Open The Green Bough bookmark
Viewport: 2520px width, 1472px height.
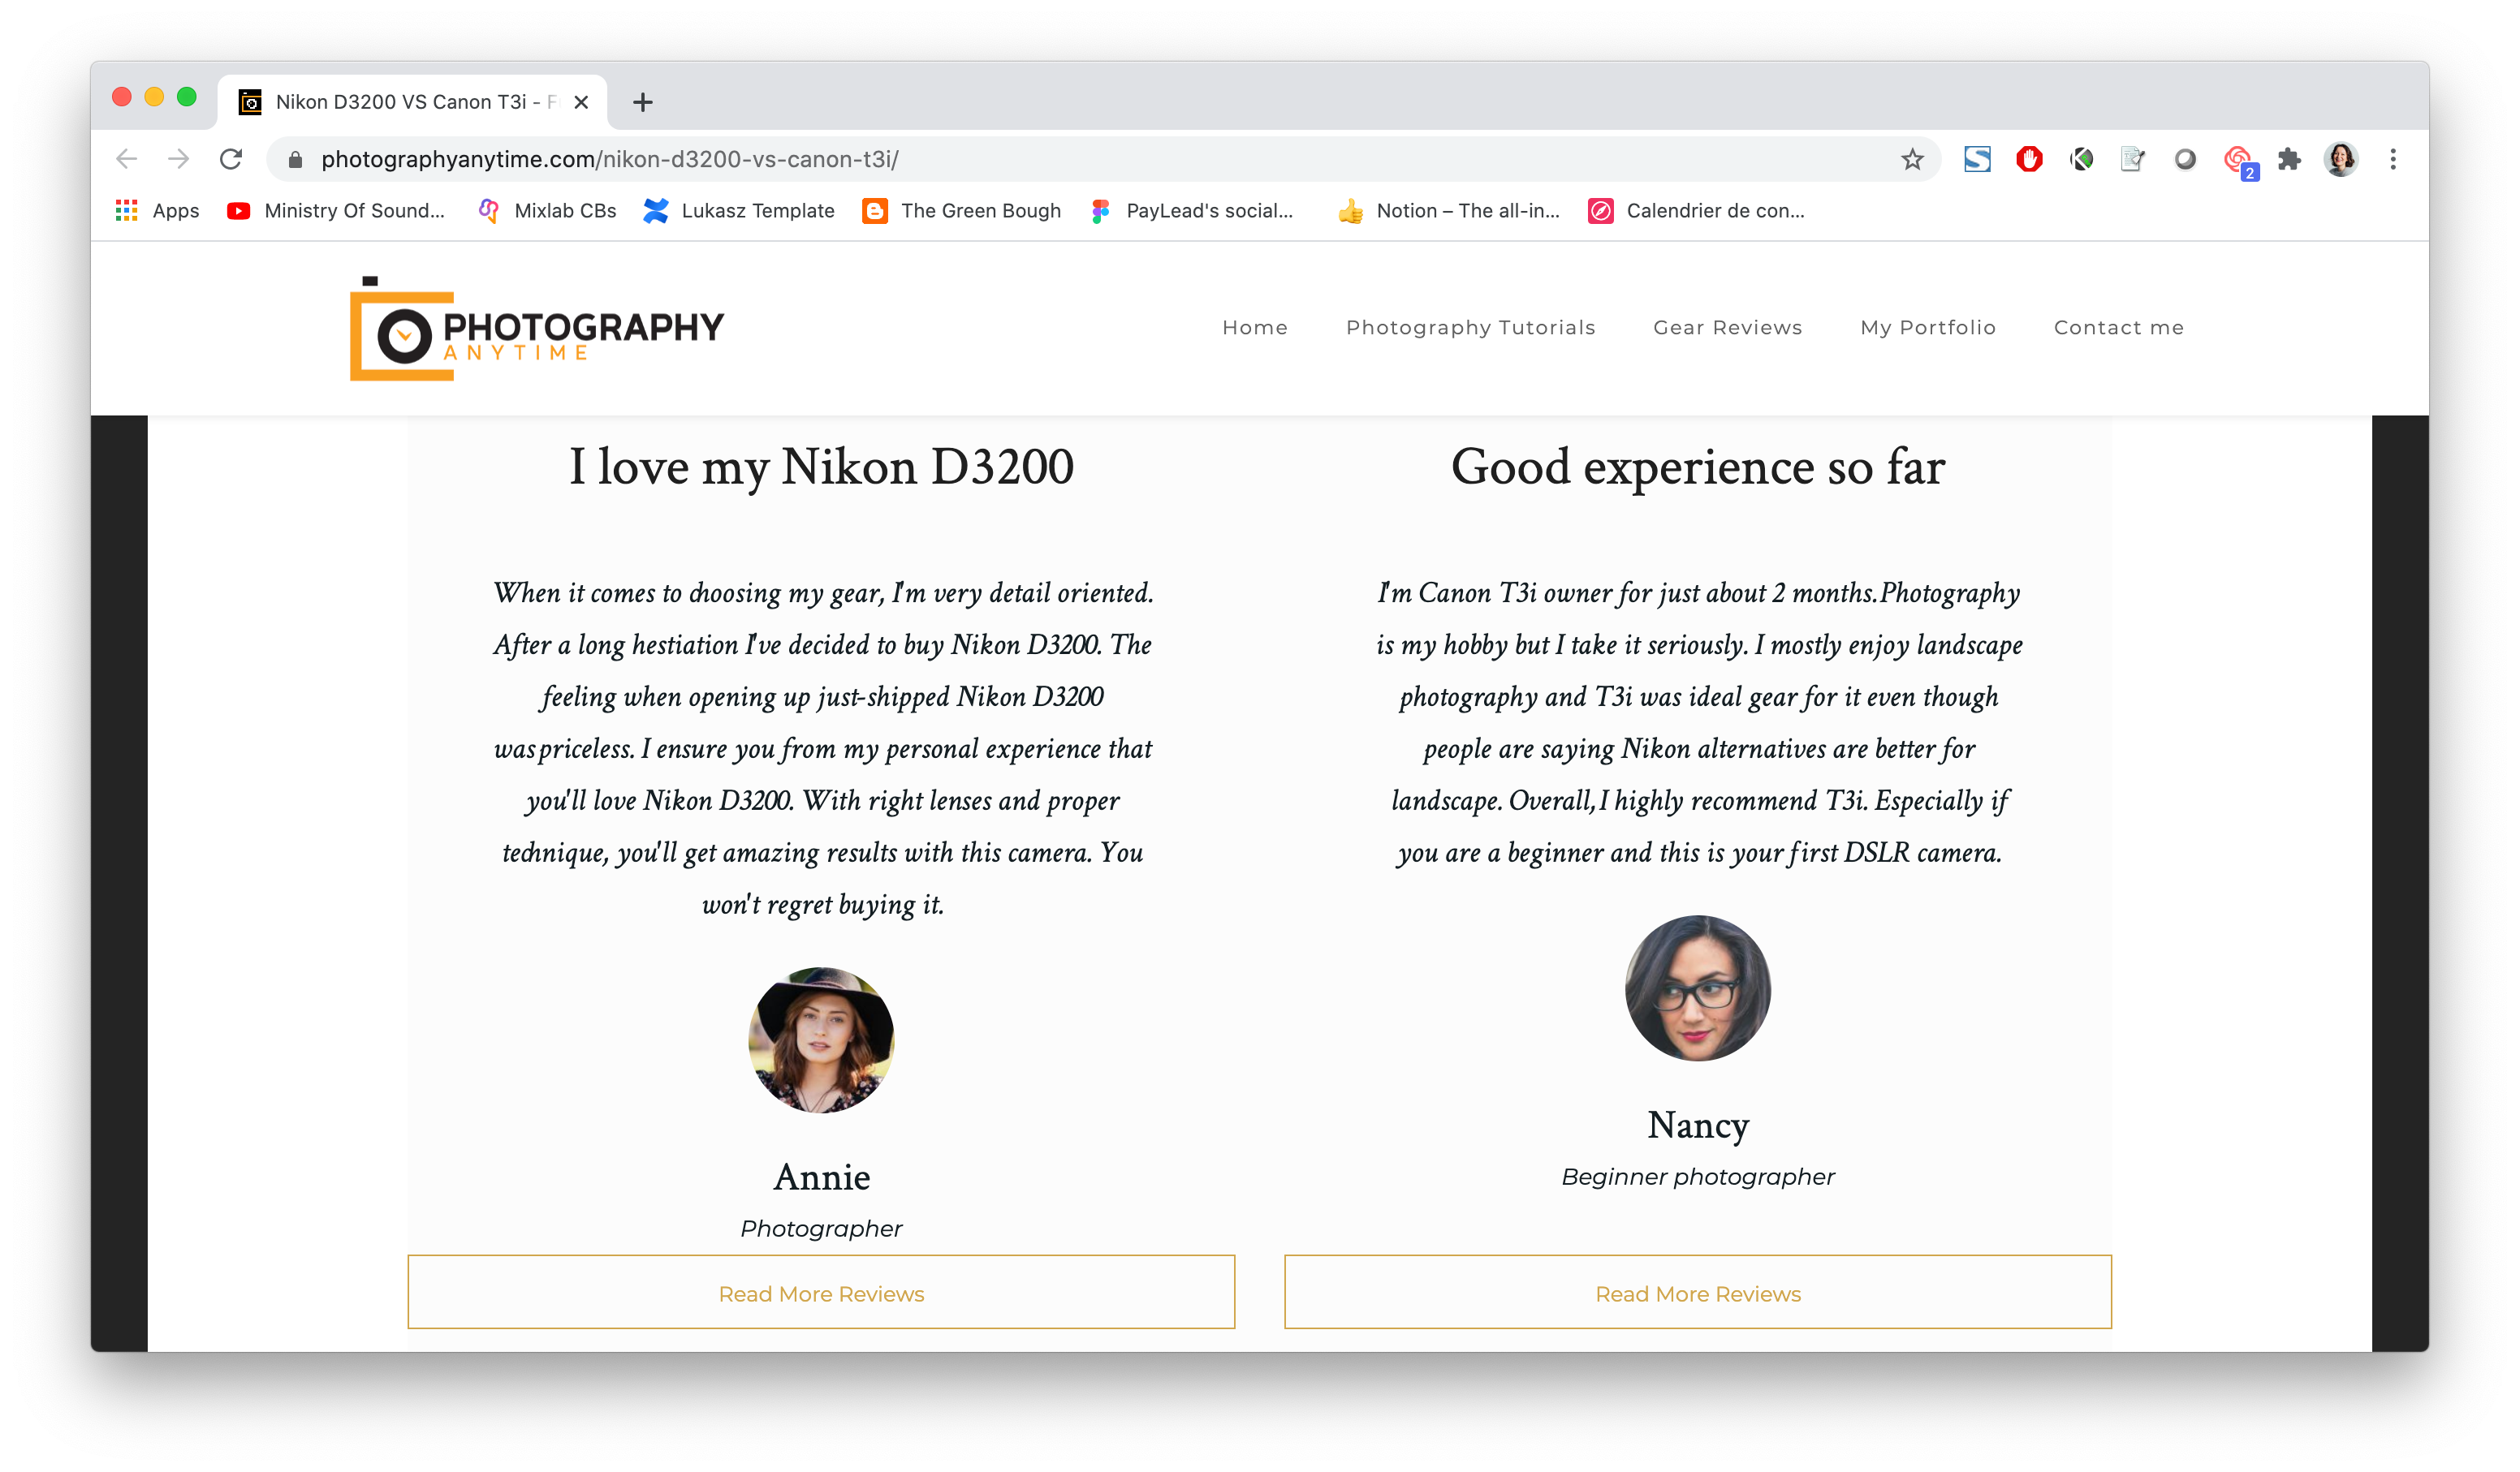tap(962, 211)
